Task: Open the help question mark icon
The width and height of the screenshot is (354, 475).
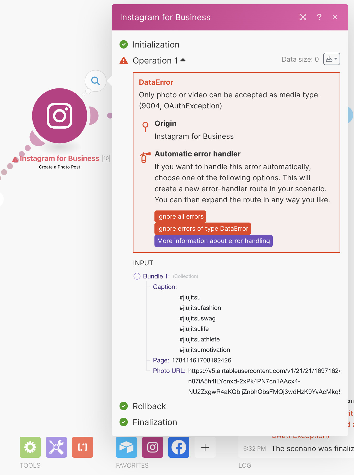Action: click(x=319, y=17)
